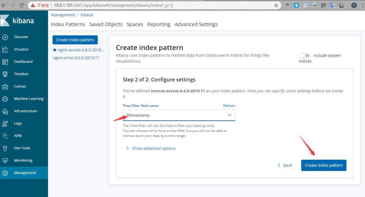This screenshot has width=365, height=197.
Task: Open Machine Learning icon in sidebar
Action: [5, 99]
